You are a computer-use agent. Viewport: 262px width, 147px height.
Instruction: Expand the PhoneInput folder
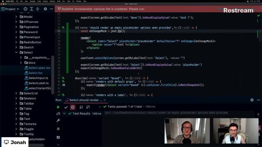(16, 37)
